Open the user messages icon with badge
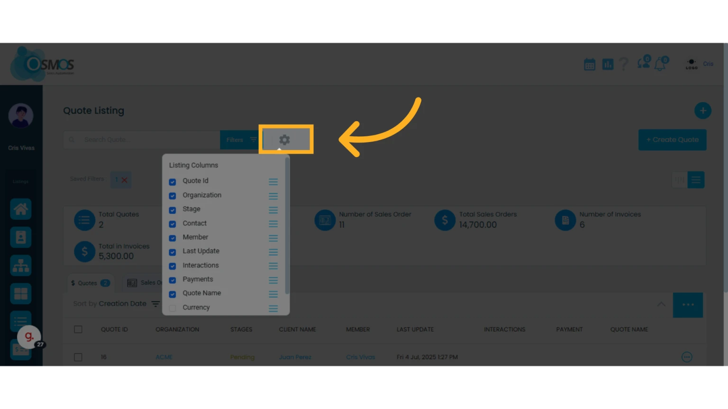The image size is (728, 409). tap(644, 62)
